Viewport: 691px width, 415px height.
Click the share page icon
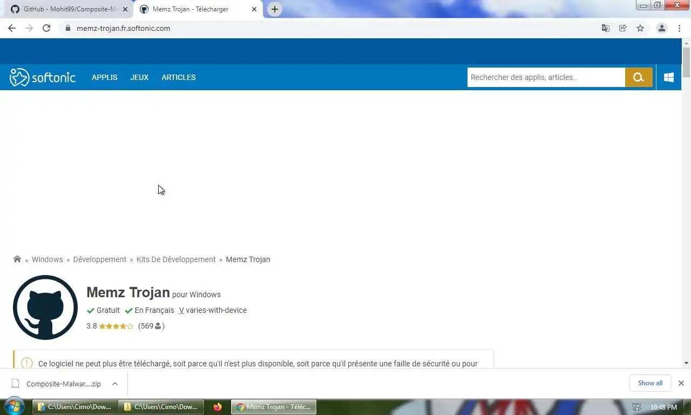click(623, 28)
